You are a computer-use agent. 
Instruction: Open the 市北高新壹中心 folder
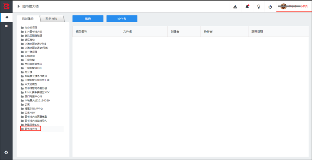tap(32, 64)
